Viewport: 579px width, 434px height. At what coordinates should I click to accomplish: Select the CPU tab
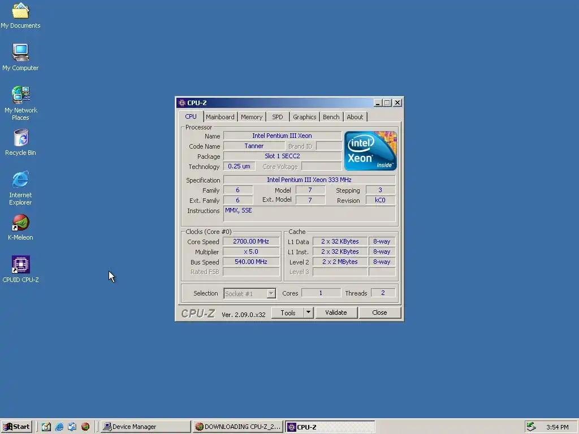point(191,116)
